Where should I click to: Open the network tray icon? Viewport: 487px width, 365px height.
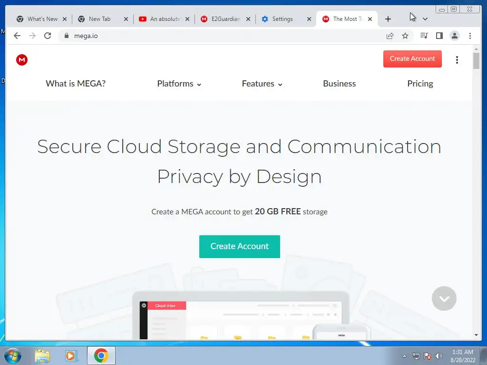(x=416, y=356)
